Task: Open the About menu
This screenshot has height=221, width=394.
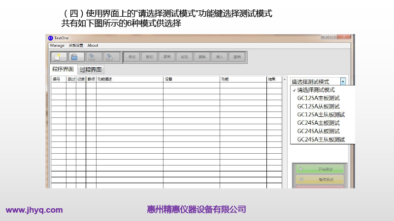Action: [93, 45]
